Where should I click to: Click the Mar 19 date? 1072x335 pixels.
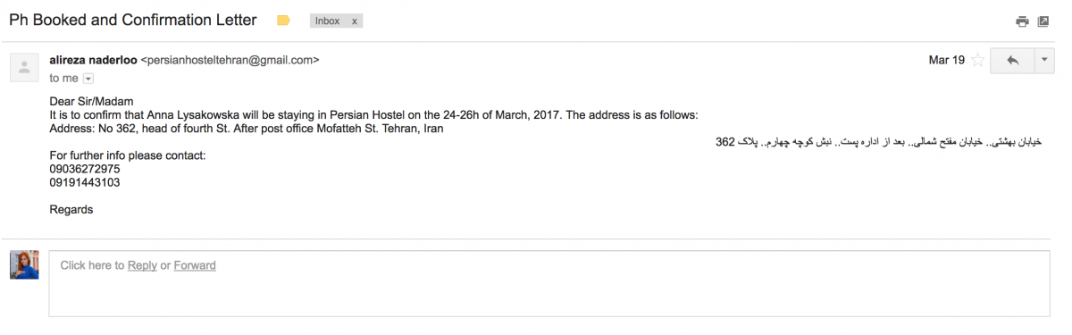click(947, 61)
